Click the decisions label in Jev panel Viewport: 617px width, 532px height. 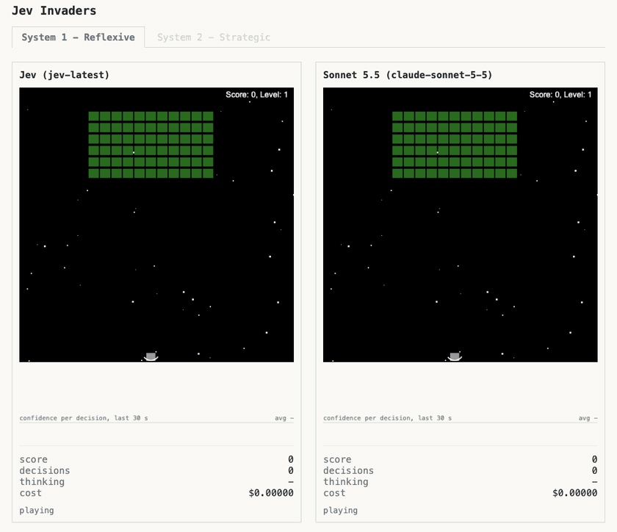(45, 470)
